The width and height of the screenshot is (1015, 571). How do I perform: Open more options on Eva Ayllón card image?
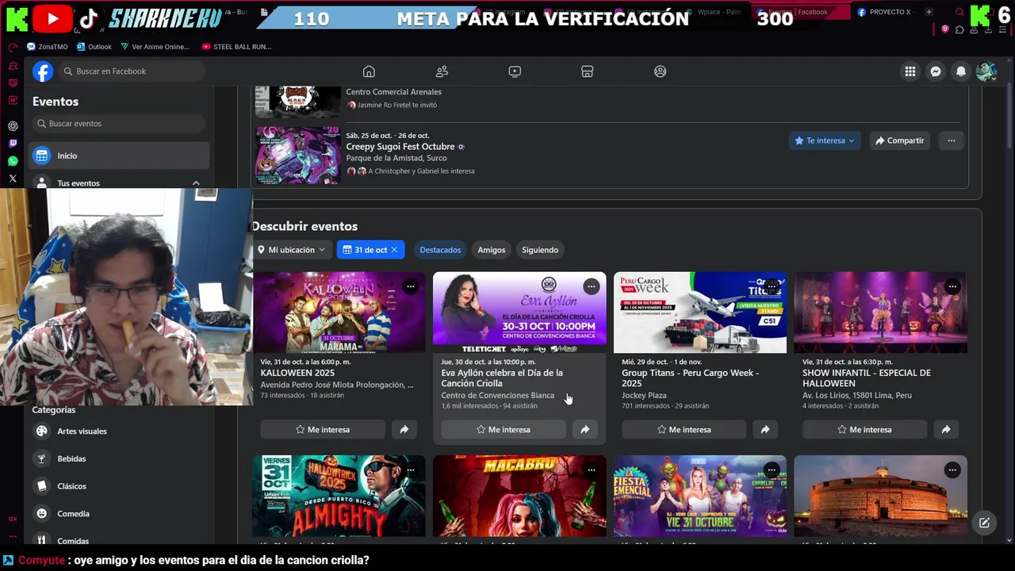[591, 286]
